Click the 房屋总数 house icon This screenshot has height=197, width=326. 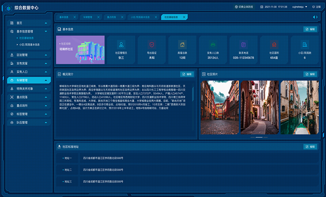182,44
